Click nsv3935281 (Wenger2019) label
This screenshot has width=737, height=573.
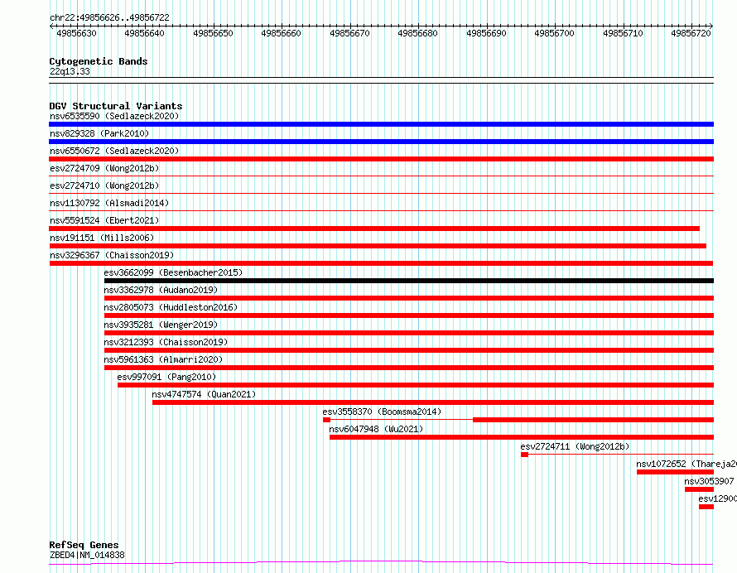pyautogui.click(x=161, y=325)
